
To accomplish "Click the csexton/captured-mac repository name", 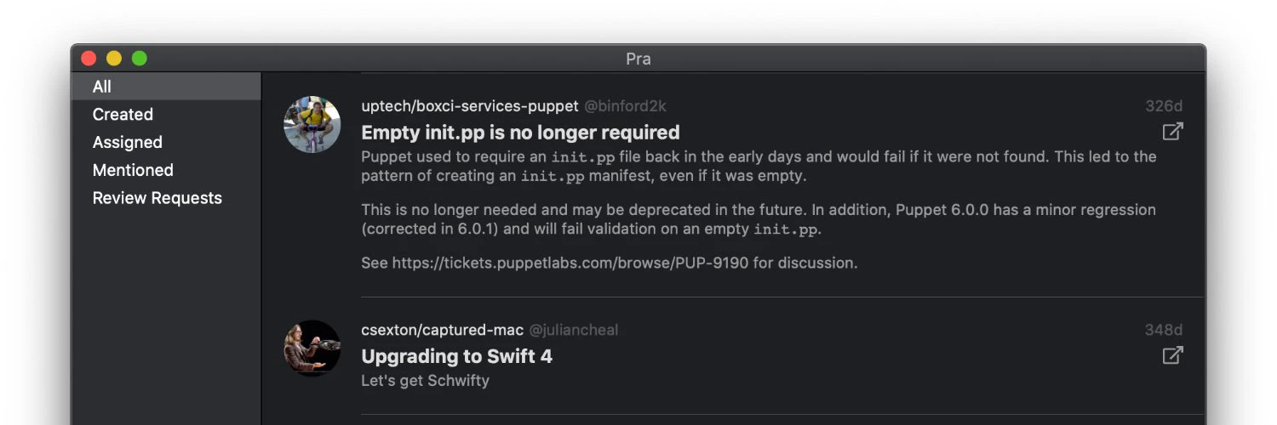I will coord(442,330).
